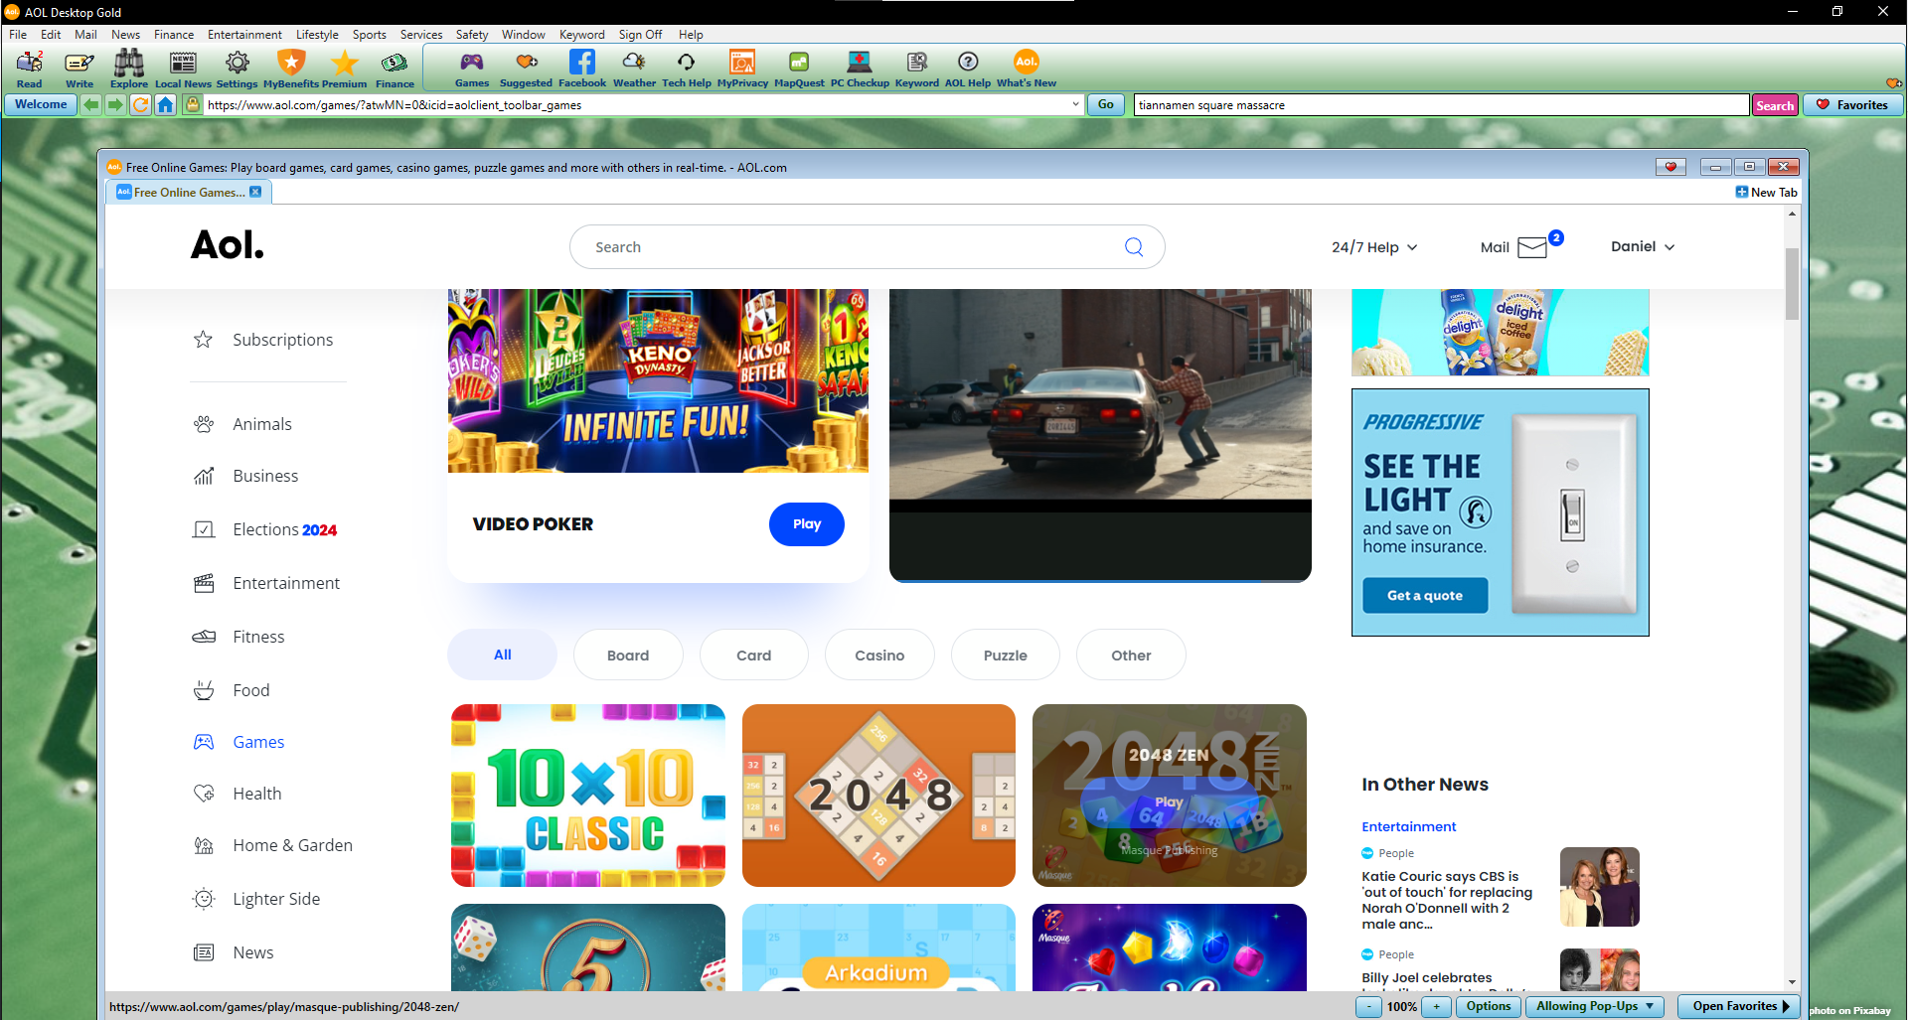Select the All games filter
1908x1020 pixels.
pyautogui.click(x=503, y=655)
